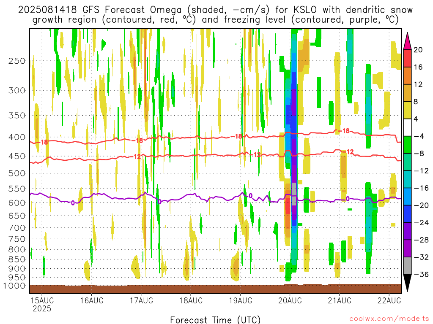Click the 20AUG time axis label
This screenshot has width=433, height=324.
click(290, 300)
